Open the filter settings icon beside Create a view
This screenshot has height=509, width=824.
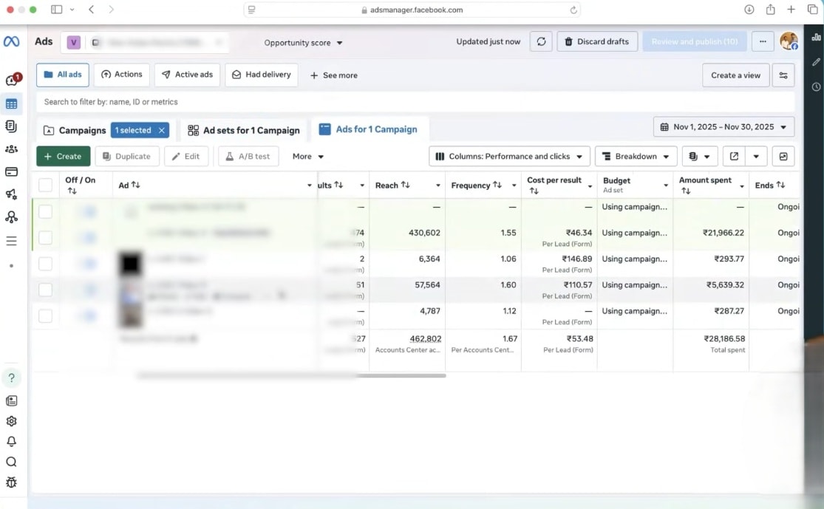tap(783, 75)
